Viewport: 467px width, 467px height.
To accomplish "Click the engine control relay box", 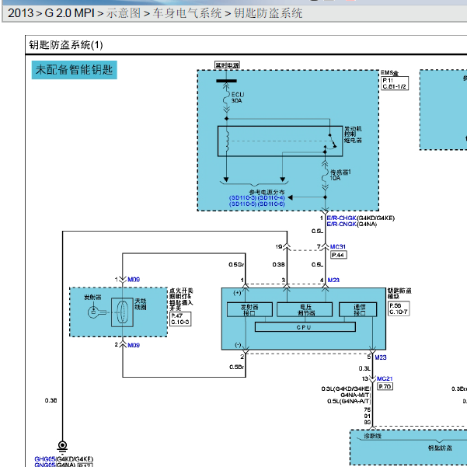I will pos(280,141).
